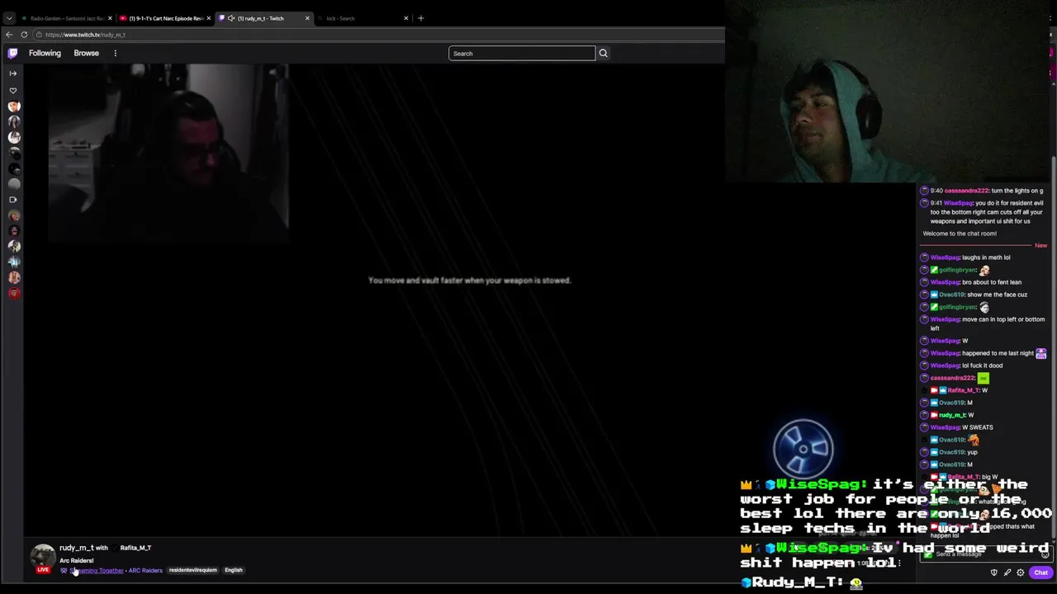Click 'Welcome to the chat room!' notice
1057x594 pixels.
(960, 233)
